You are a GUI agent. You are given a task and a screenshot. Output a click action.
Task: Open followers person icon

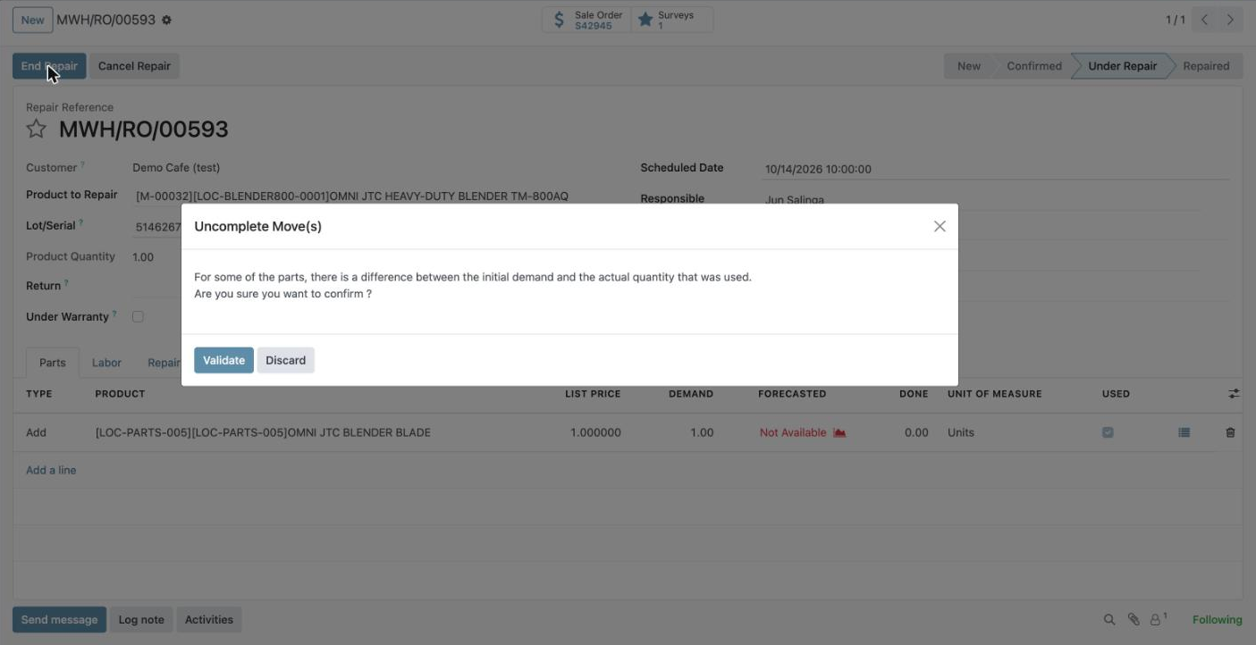tap(1159, 618)
